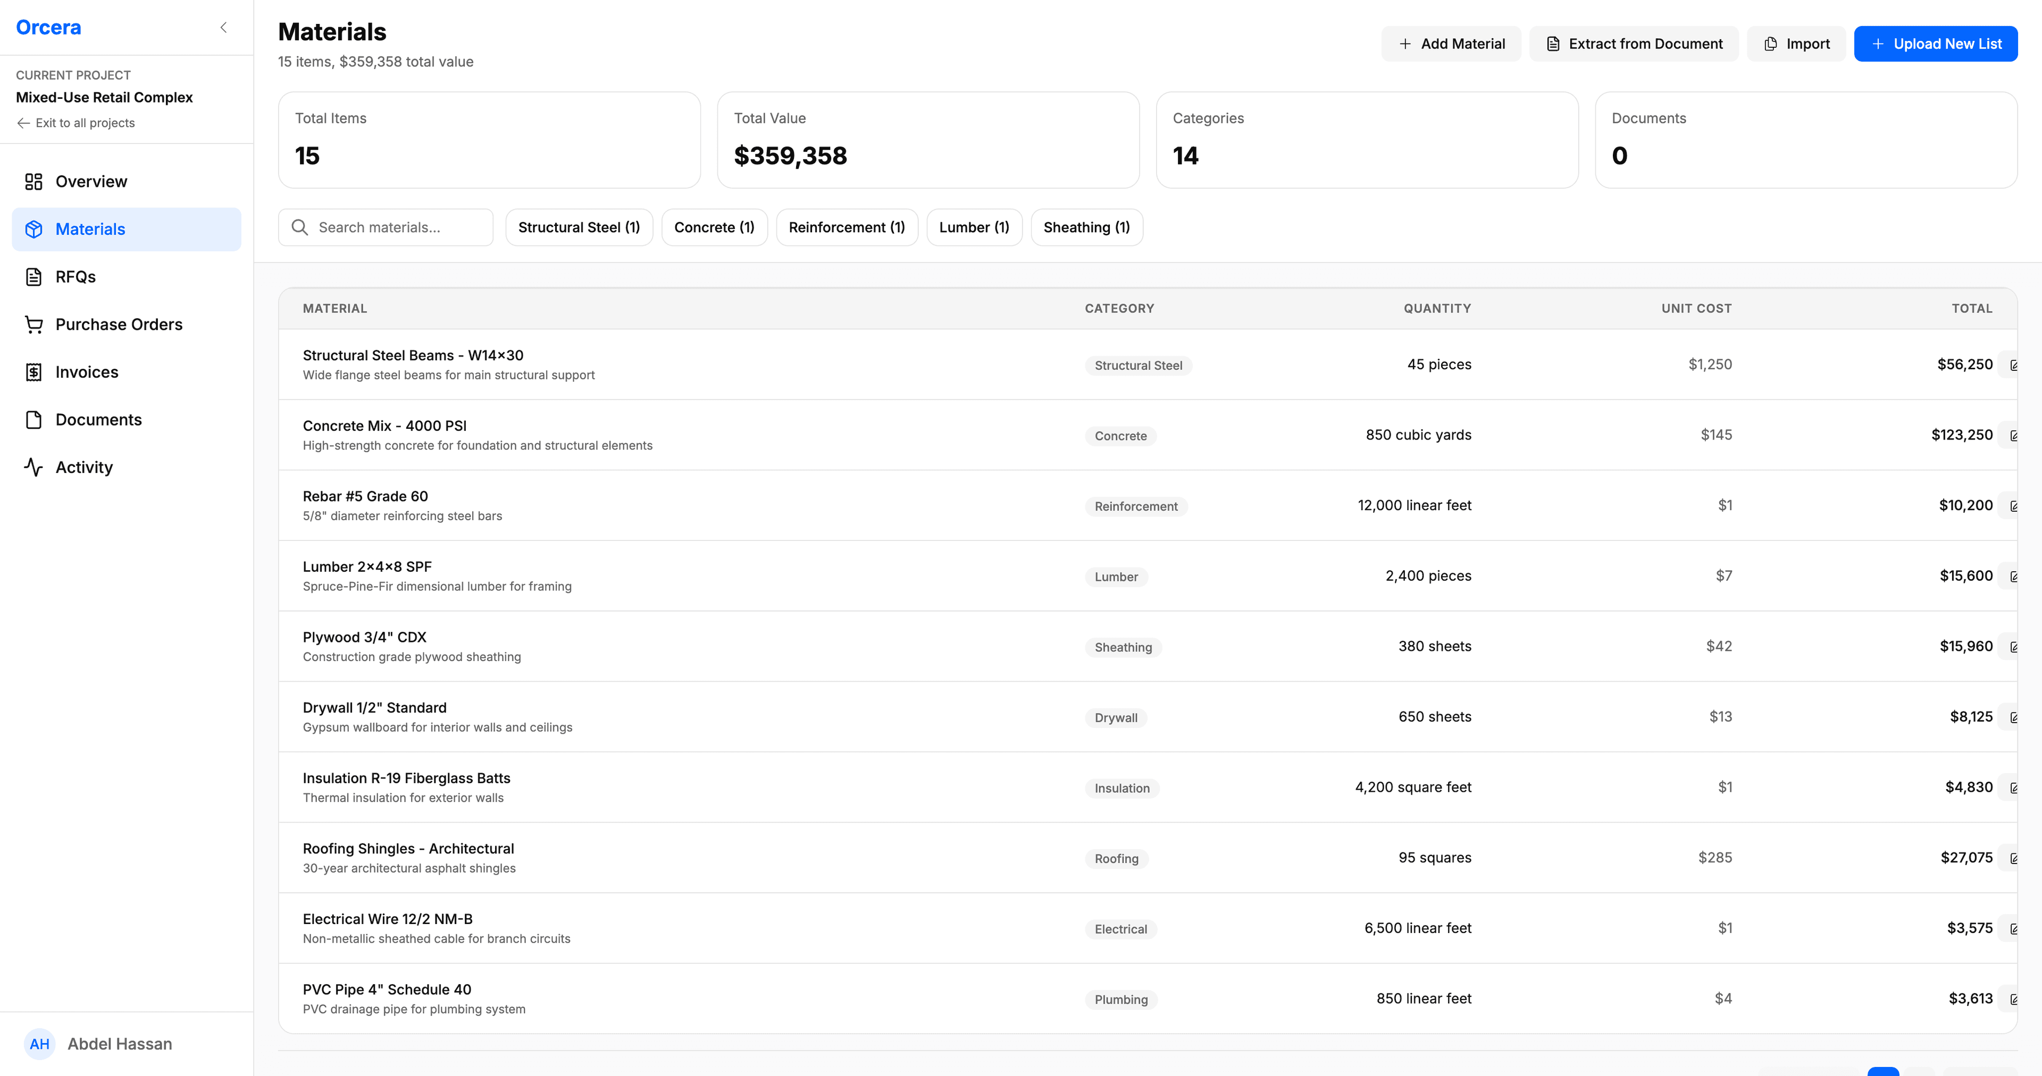Open Overview via its grid icon
This screenshot has width=2042, height=1076.
[x=34, y=181]
